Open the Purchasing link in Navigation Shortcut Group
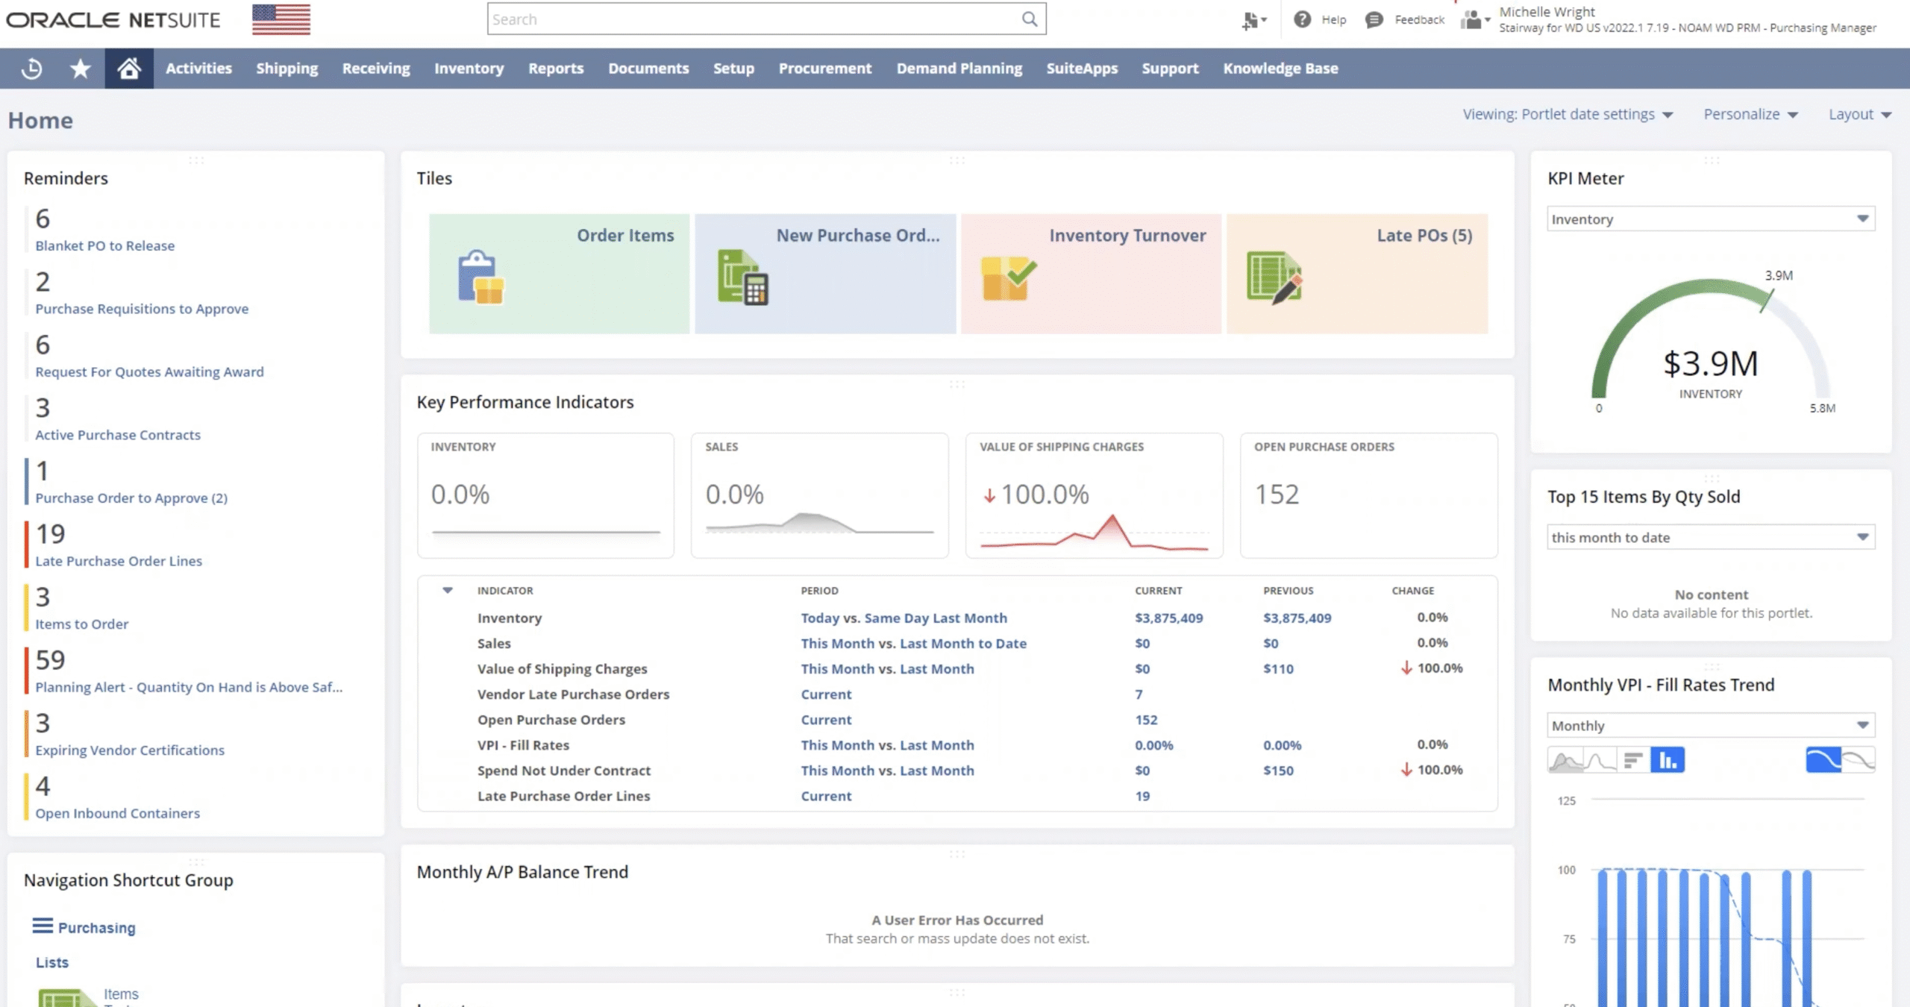 (x=96, y=927)
